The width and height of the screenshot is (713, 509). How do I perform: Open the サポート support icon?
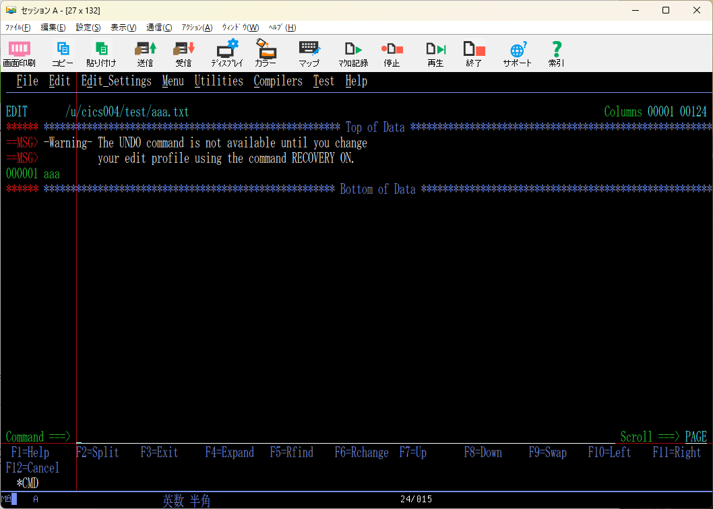tap(518, 54)
